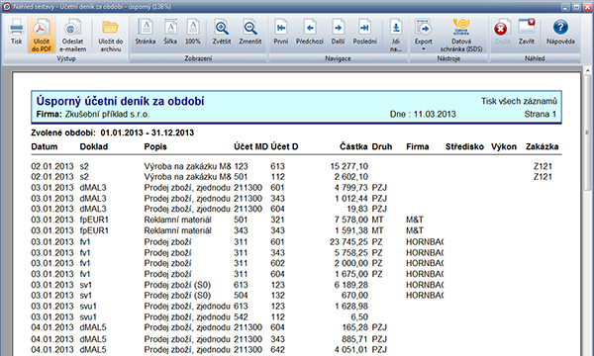Zoom out with Zmenšit

250,32
